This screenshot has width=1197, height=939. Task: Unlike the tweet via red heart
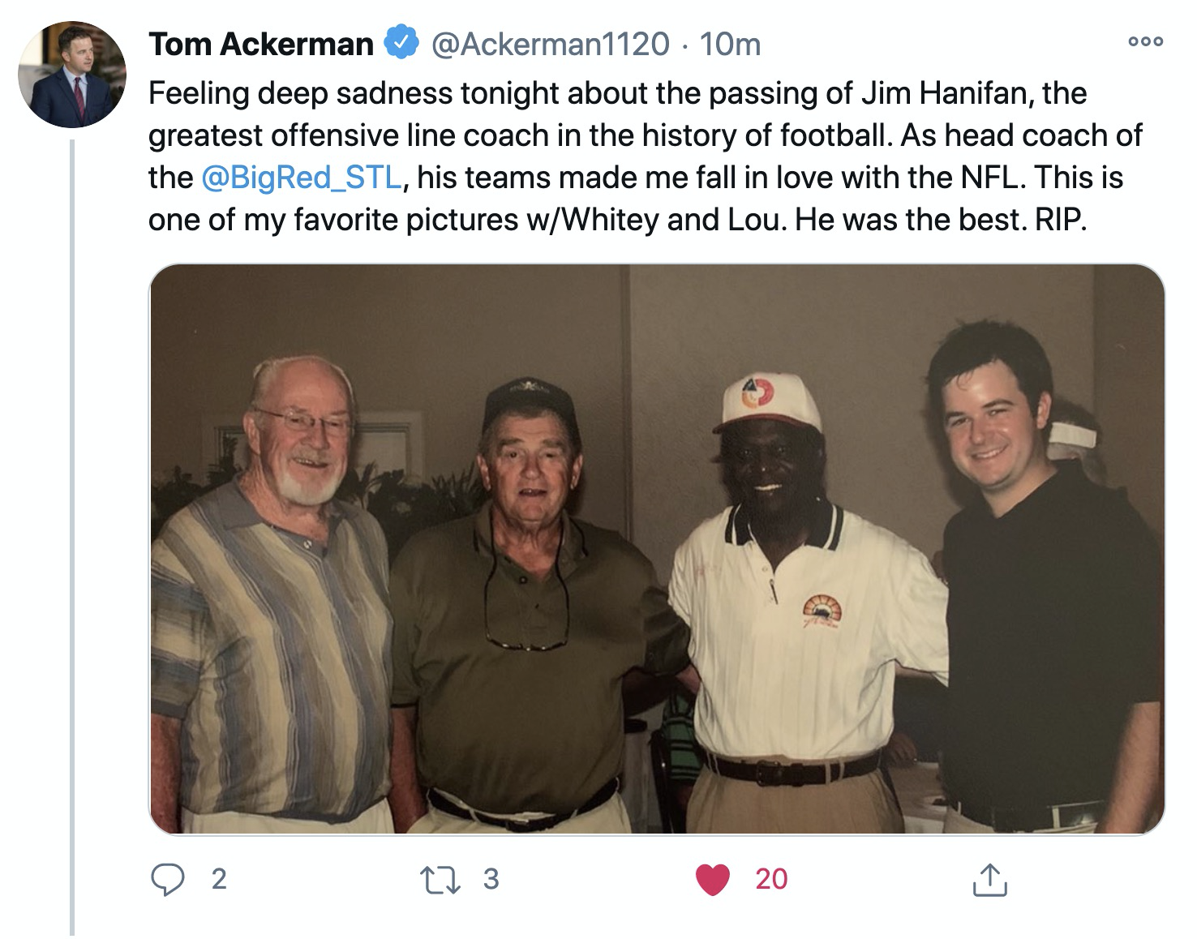[713, 880]
